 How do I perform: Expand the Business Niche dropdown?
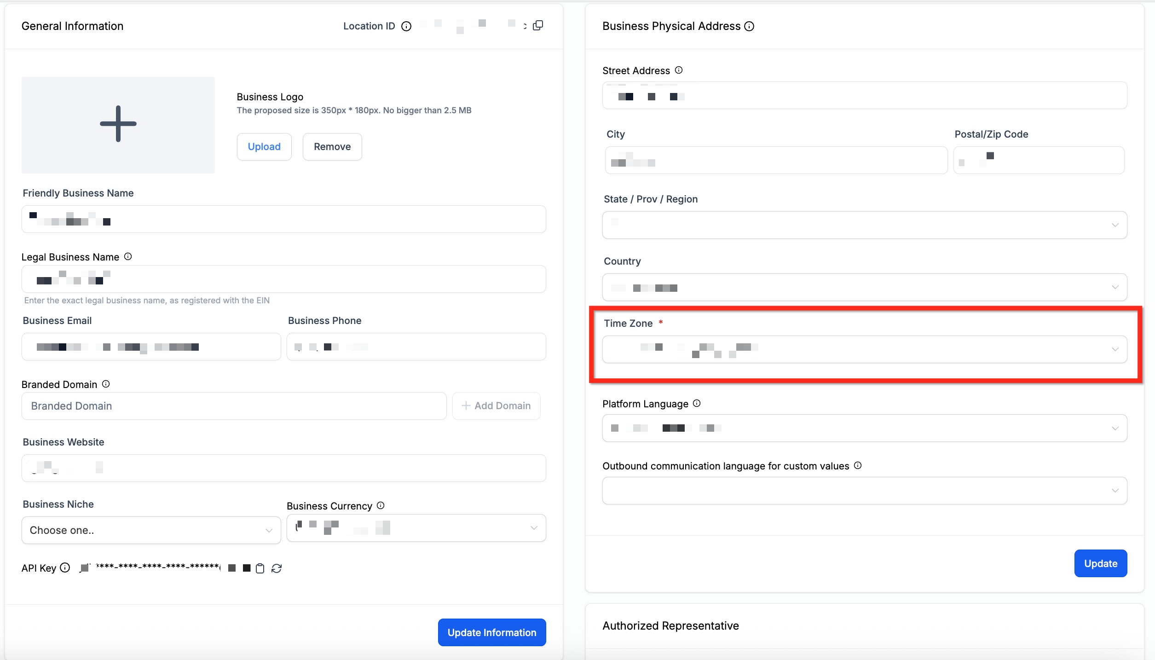(151, 530)
